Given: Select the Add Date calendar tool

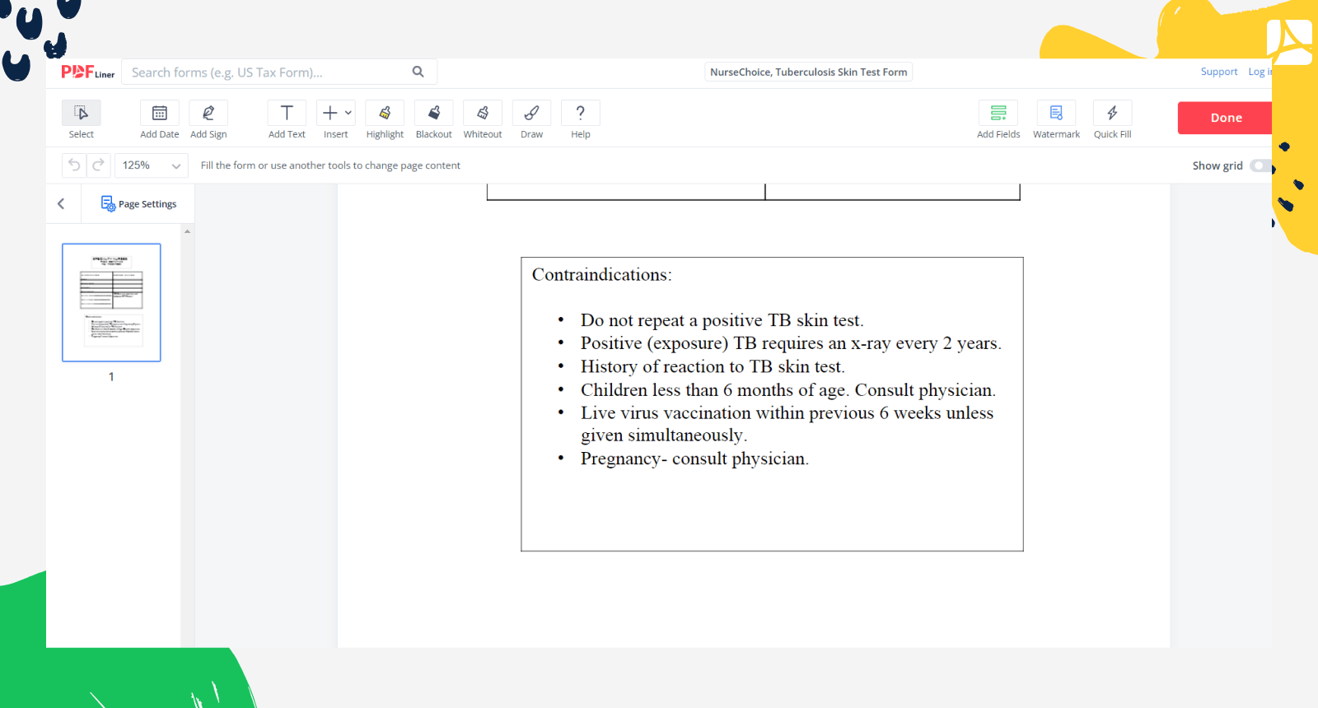Looking at the screenshot, I should [x=160, y=120].
